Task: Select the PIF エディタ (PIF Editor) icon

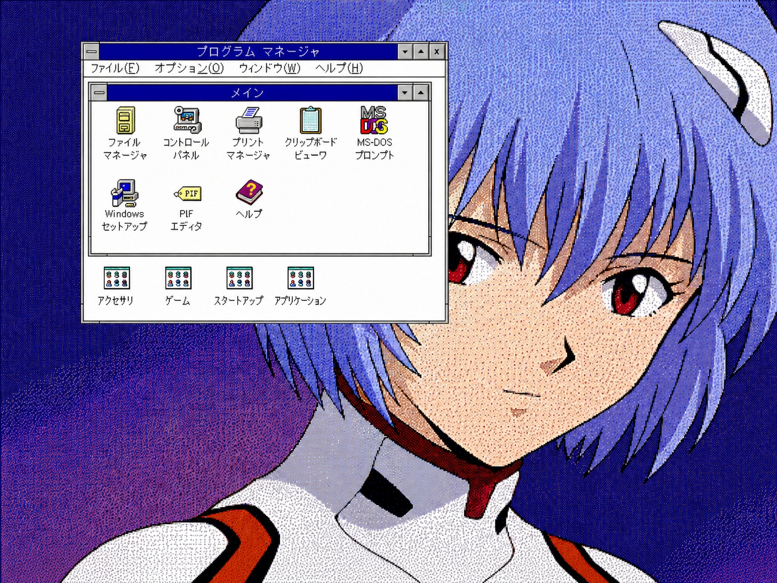Action: [187, 193]
